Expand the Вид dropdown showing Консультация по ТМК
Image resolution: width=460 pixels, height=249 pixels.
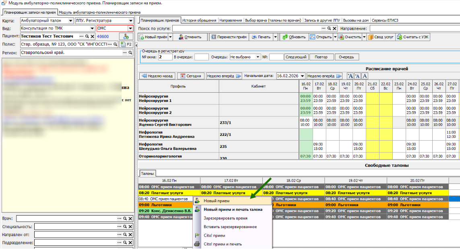pyautogui.click(x=92, y=29)
